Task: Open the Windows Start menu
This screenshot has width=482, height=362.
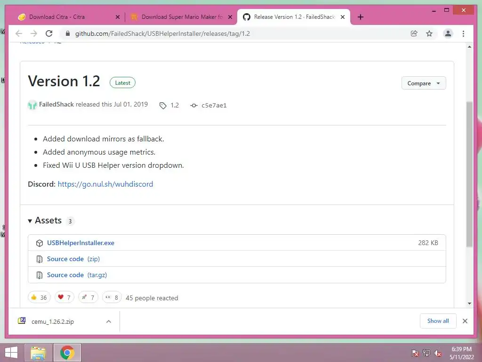Action: click(11, 353)
